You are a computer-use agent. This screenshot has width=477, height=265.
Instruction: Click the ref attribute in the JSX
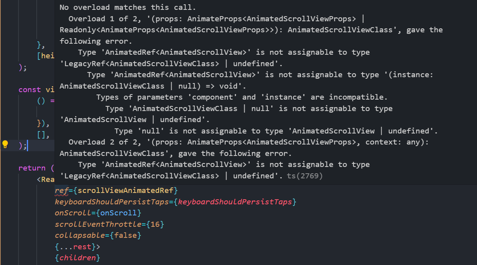tap(61, 190)
